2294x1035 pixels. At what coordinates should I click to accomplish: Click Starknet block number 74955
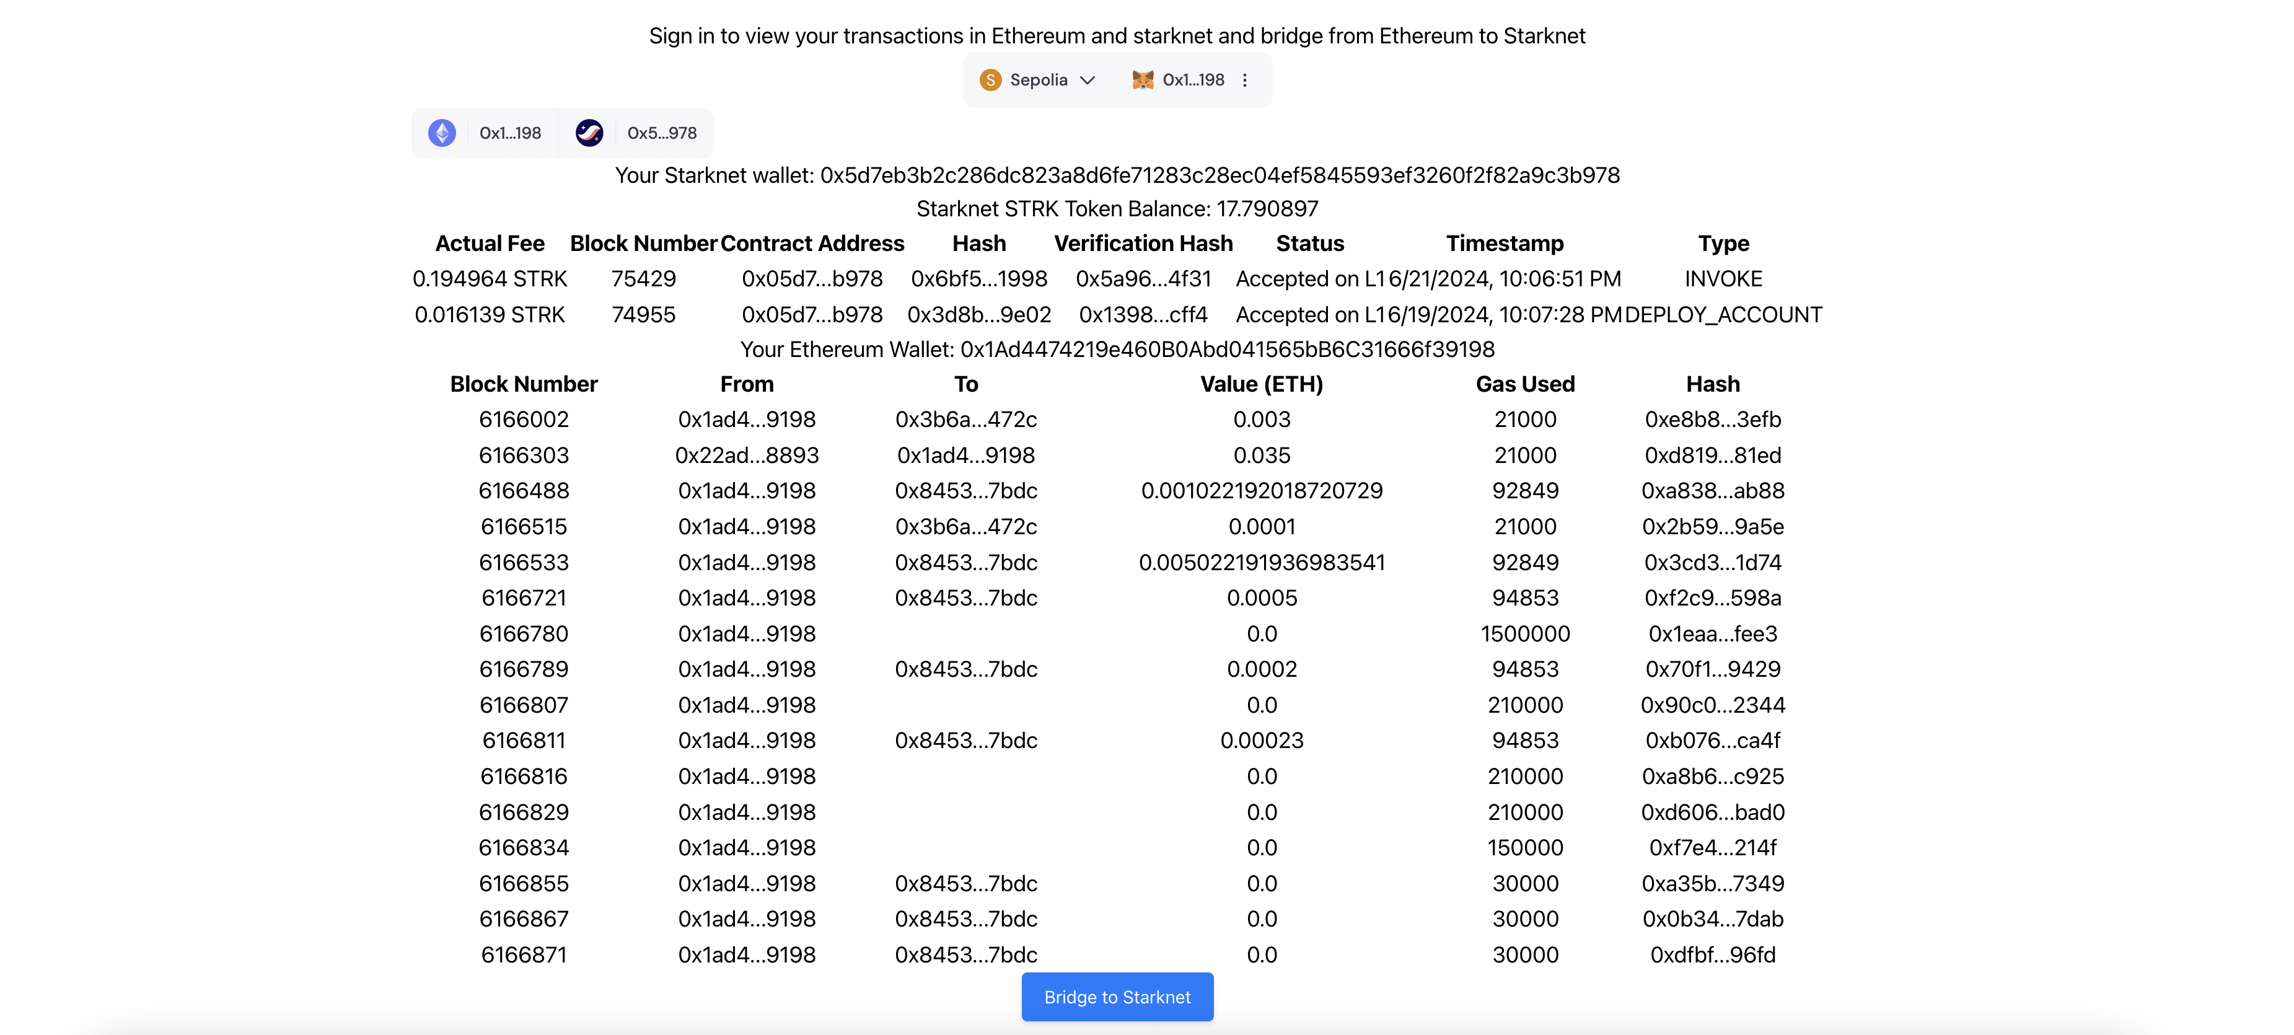(x=644, y=314)
